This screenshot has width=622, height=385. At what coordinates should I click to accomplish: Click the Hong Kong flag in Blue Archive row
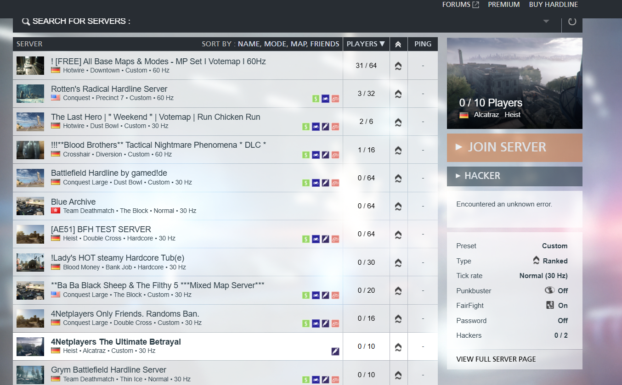coord(56,211)
